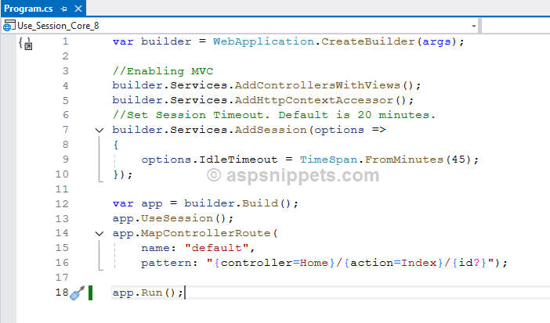The height and width of the screenshot is (323, 550).
Task: Click the pattern: label on line 16
Action: click(x=169, y=263)
